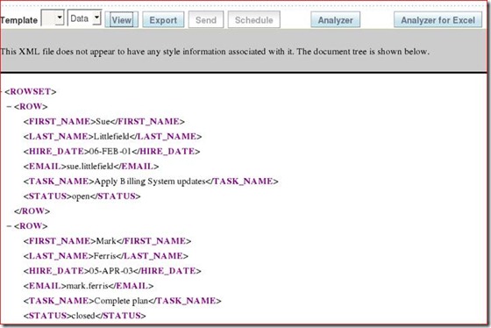Open the Data format dropdown
Viewport: 491px width, 328px height.
coord(84,18)
